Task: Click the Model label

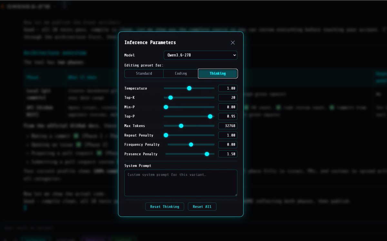Action: coord(130,55)
